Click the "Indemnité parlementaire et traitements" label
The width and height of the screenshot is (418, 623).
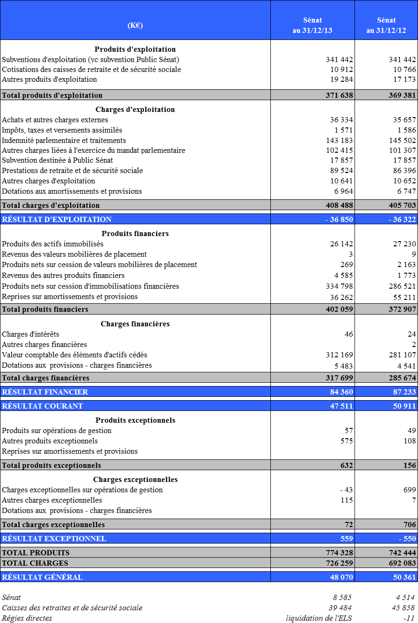[64, 141]
